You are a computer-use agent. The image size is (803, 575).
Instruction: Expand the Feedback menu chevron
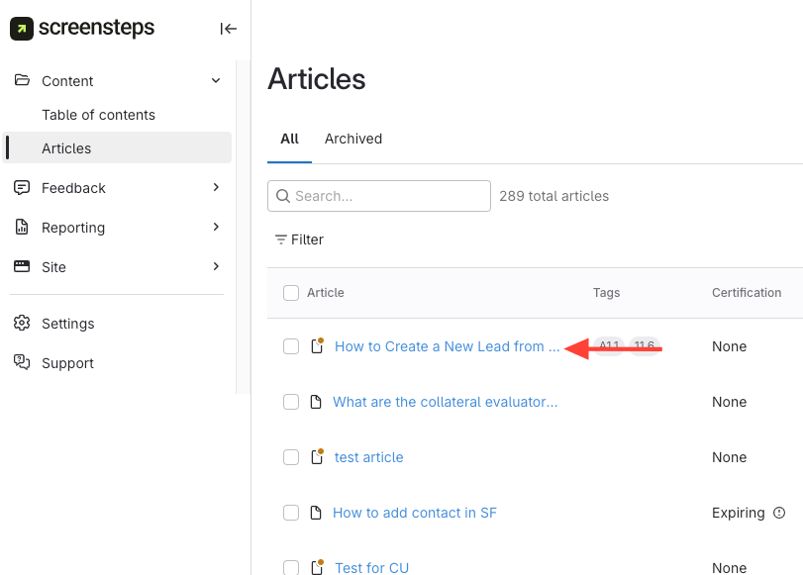coord(216,188)
